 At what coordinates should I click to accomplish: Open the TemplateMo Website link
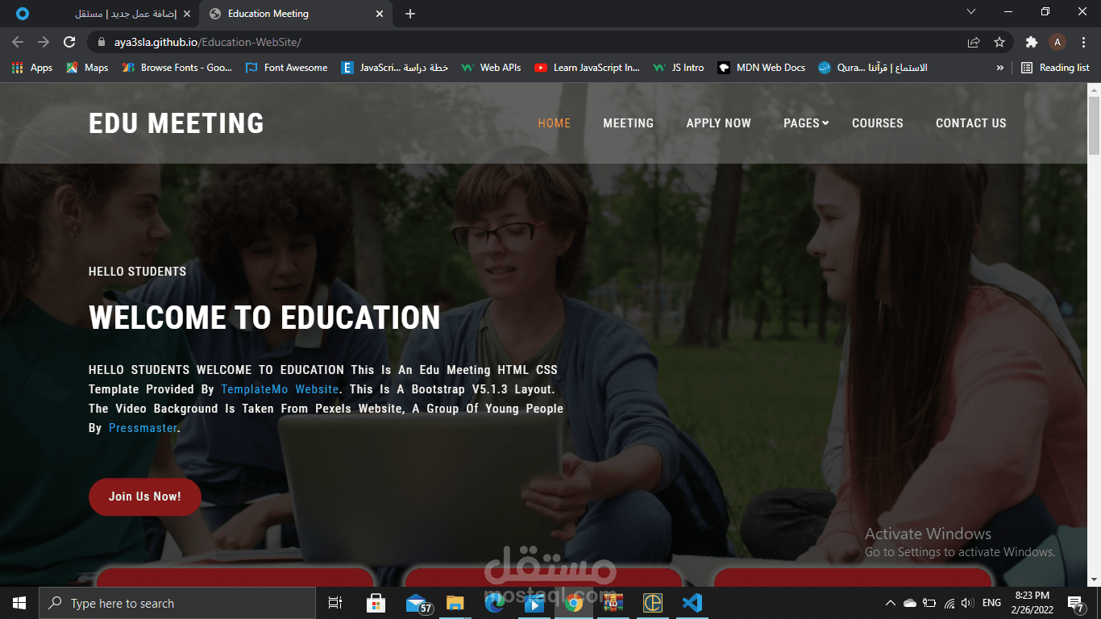tap(280, 388)
